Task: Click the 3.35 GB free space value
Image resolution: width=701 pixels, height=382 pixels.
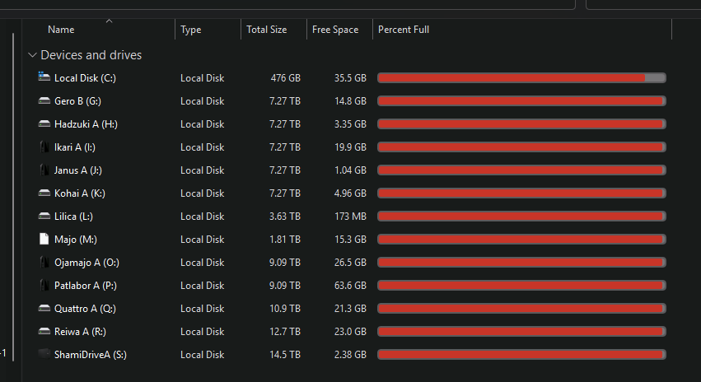Action: [x=350, y=124]
